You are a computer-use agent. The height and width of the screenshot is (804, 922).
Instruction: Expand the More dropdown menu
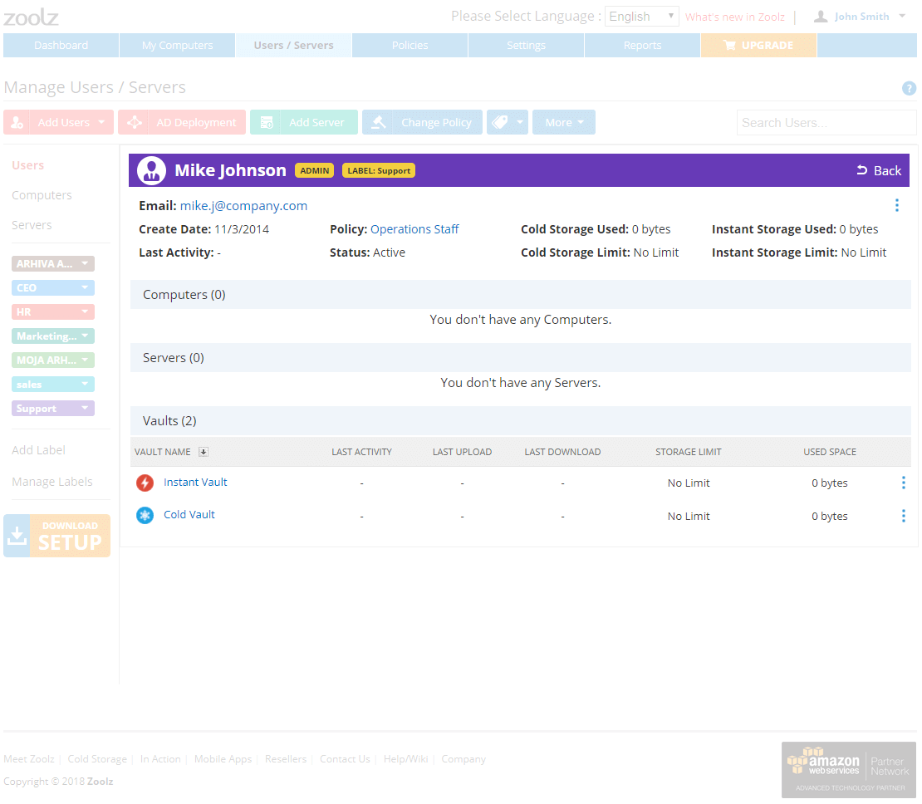click(563, 122)
